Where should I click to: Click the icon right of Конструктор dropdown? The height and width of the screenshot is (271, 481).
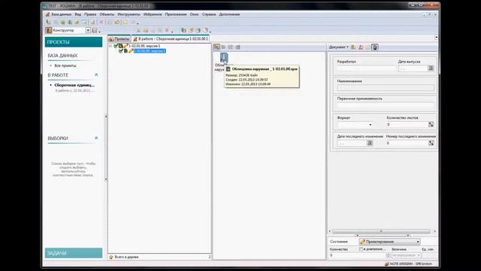(x=95, y=30)
